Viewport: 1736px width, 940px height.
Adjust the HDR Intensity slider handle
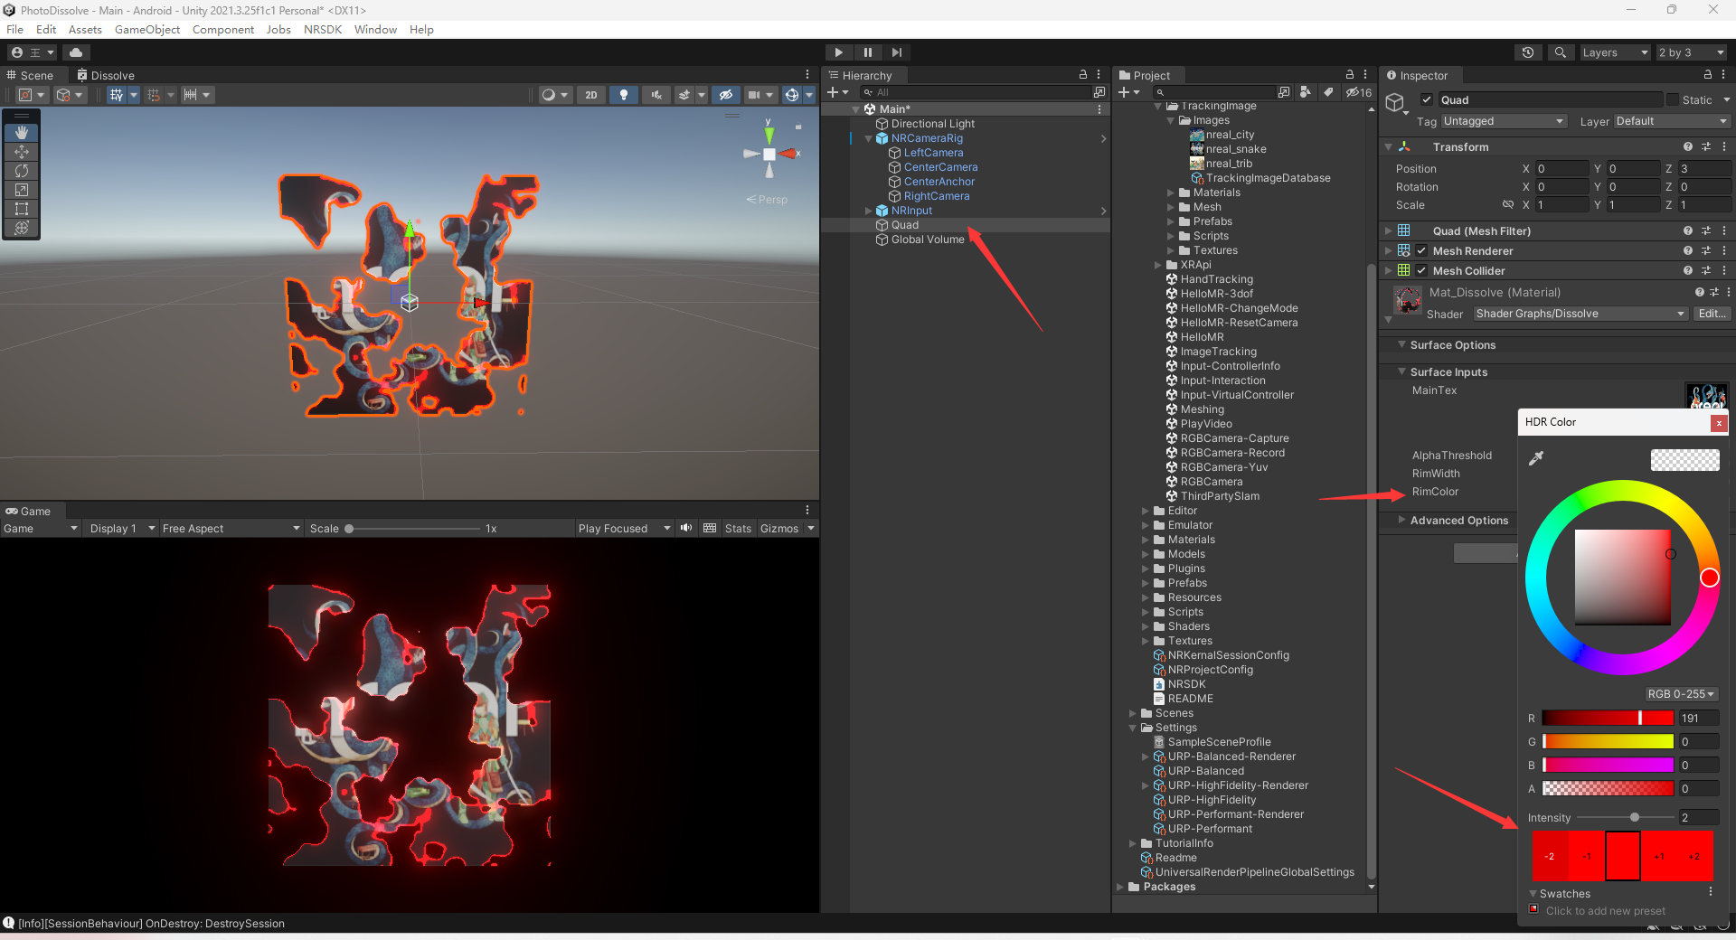1635,818
